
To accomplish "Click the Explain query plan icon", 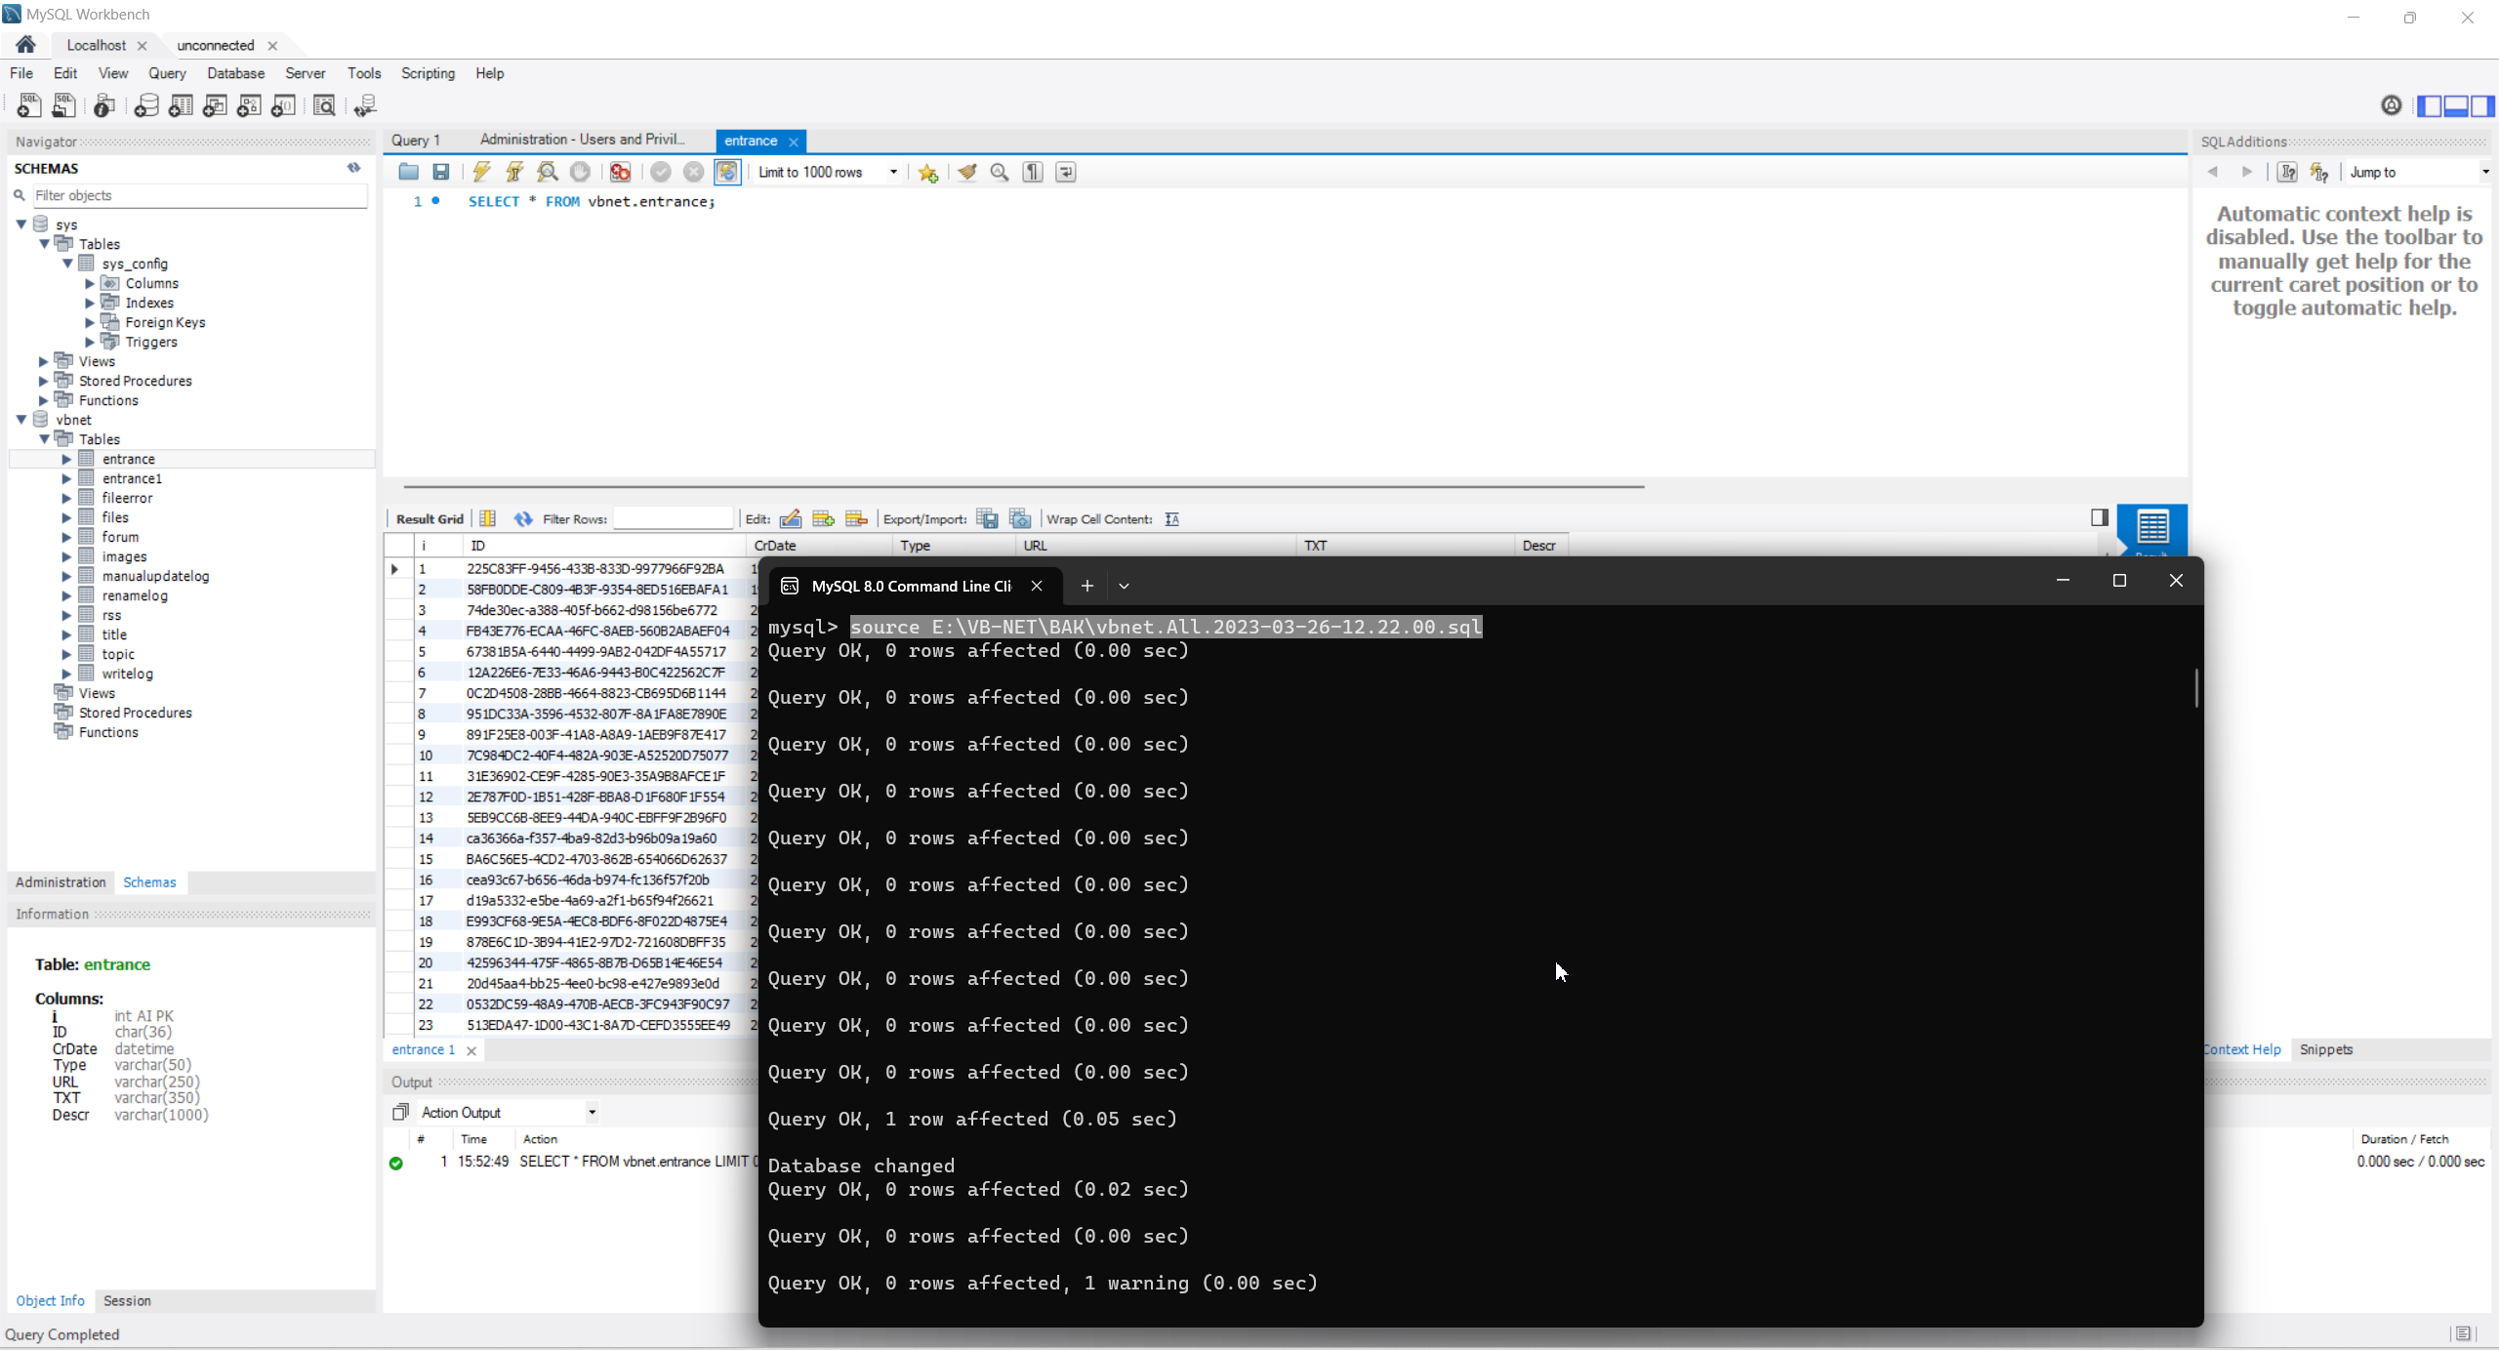I will pos(548,172).
